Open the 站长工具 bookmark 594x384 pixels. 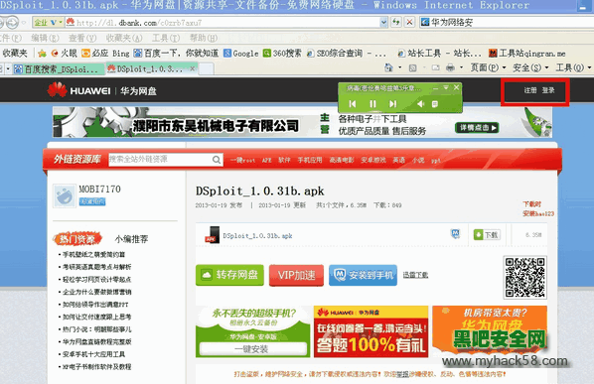439,53
